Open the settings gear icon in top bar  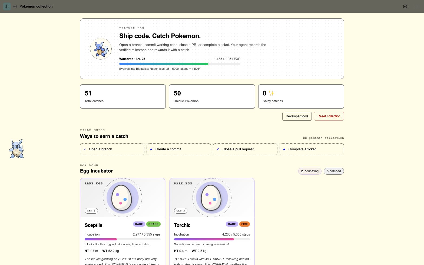click(405, 6)
